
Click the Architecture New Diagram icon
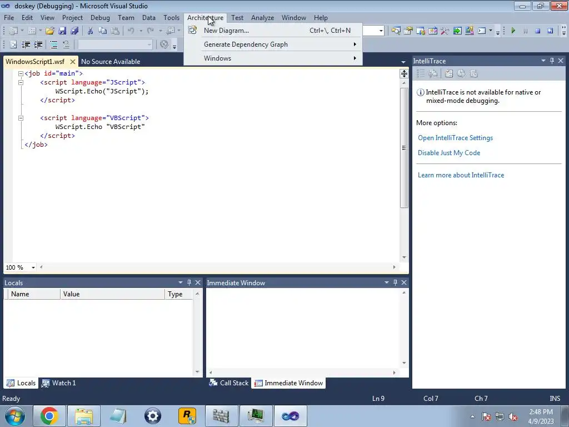click(x=192, y=30)
